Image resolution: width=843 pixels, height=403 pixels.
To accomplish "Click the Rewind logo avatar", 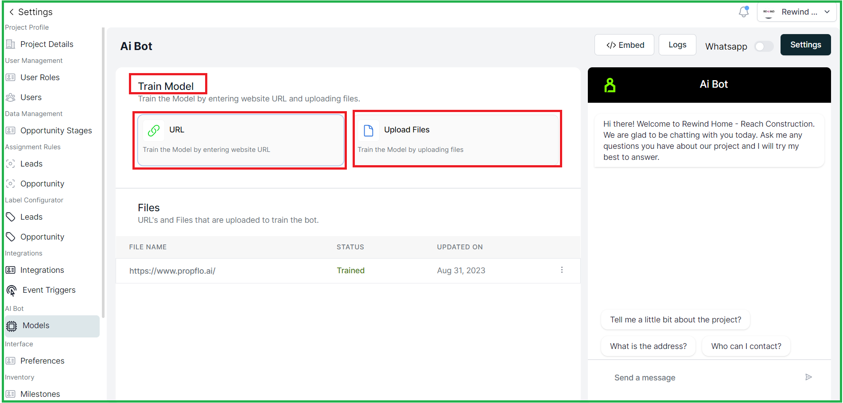I will [769, 12].
